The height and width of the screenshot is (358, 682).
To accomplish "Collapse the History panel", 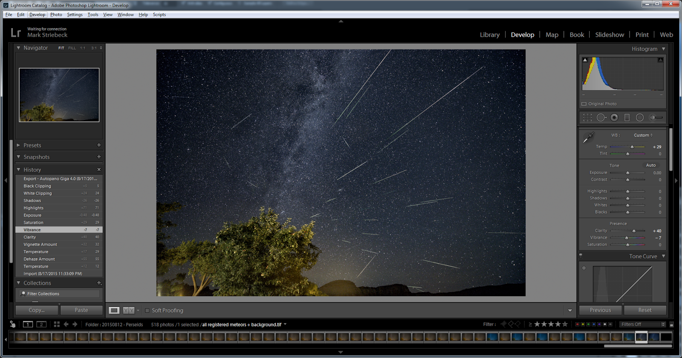I will 18,170.
